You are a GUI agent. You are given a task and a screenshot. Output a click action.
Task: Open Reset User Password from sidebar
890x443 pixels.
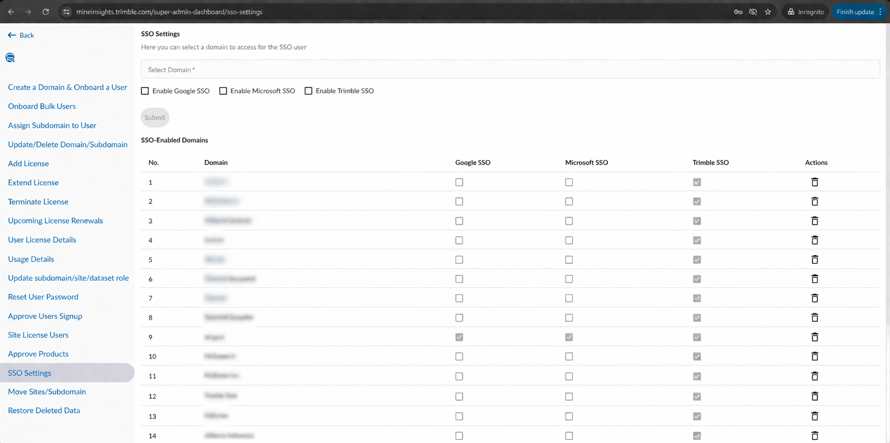[x=43, y=297]
